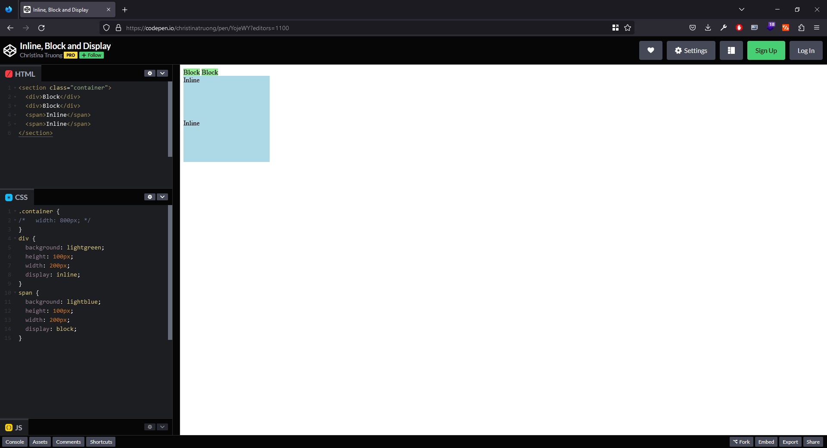Open the Assets panel

pyautogui.click(x=40, y=442)
